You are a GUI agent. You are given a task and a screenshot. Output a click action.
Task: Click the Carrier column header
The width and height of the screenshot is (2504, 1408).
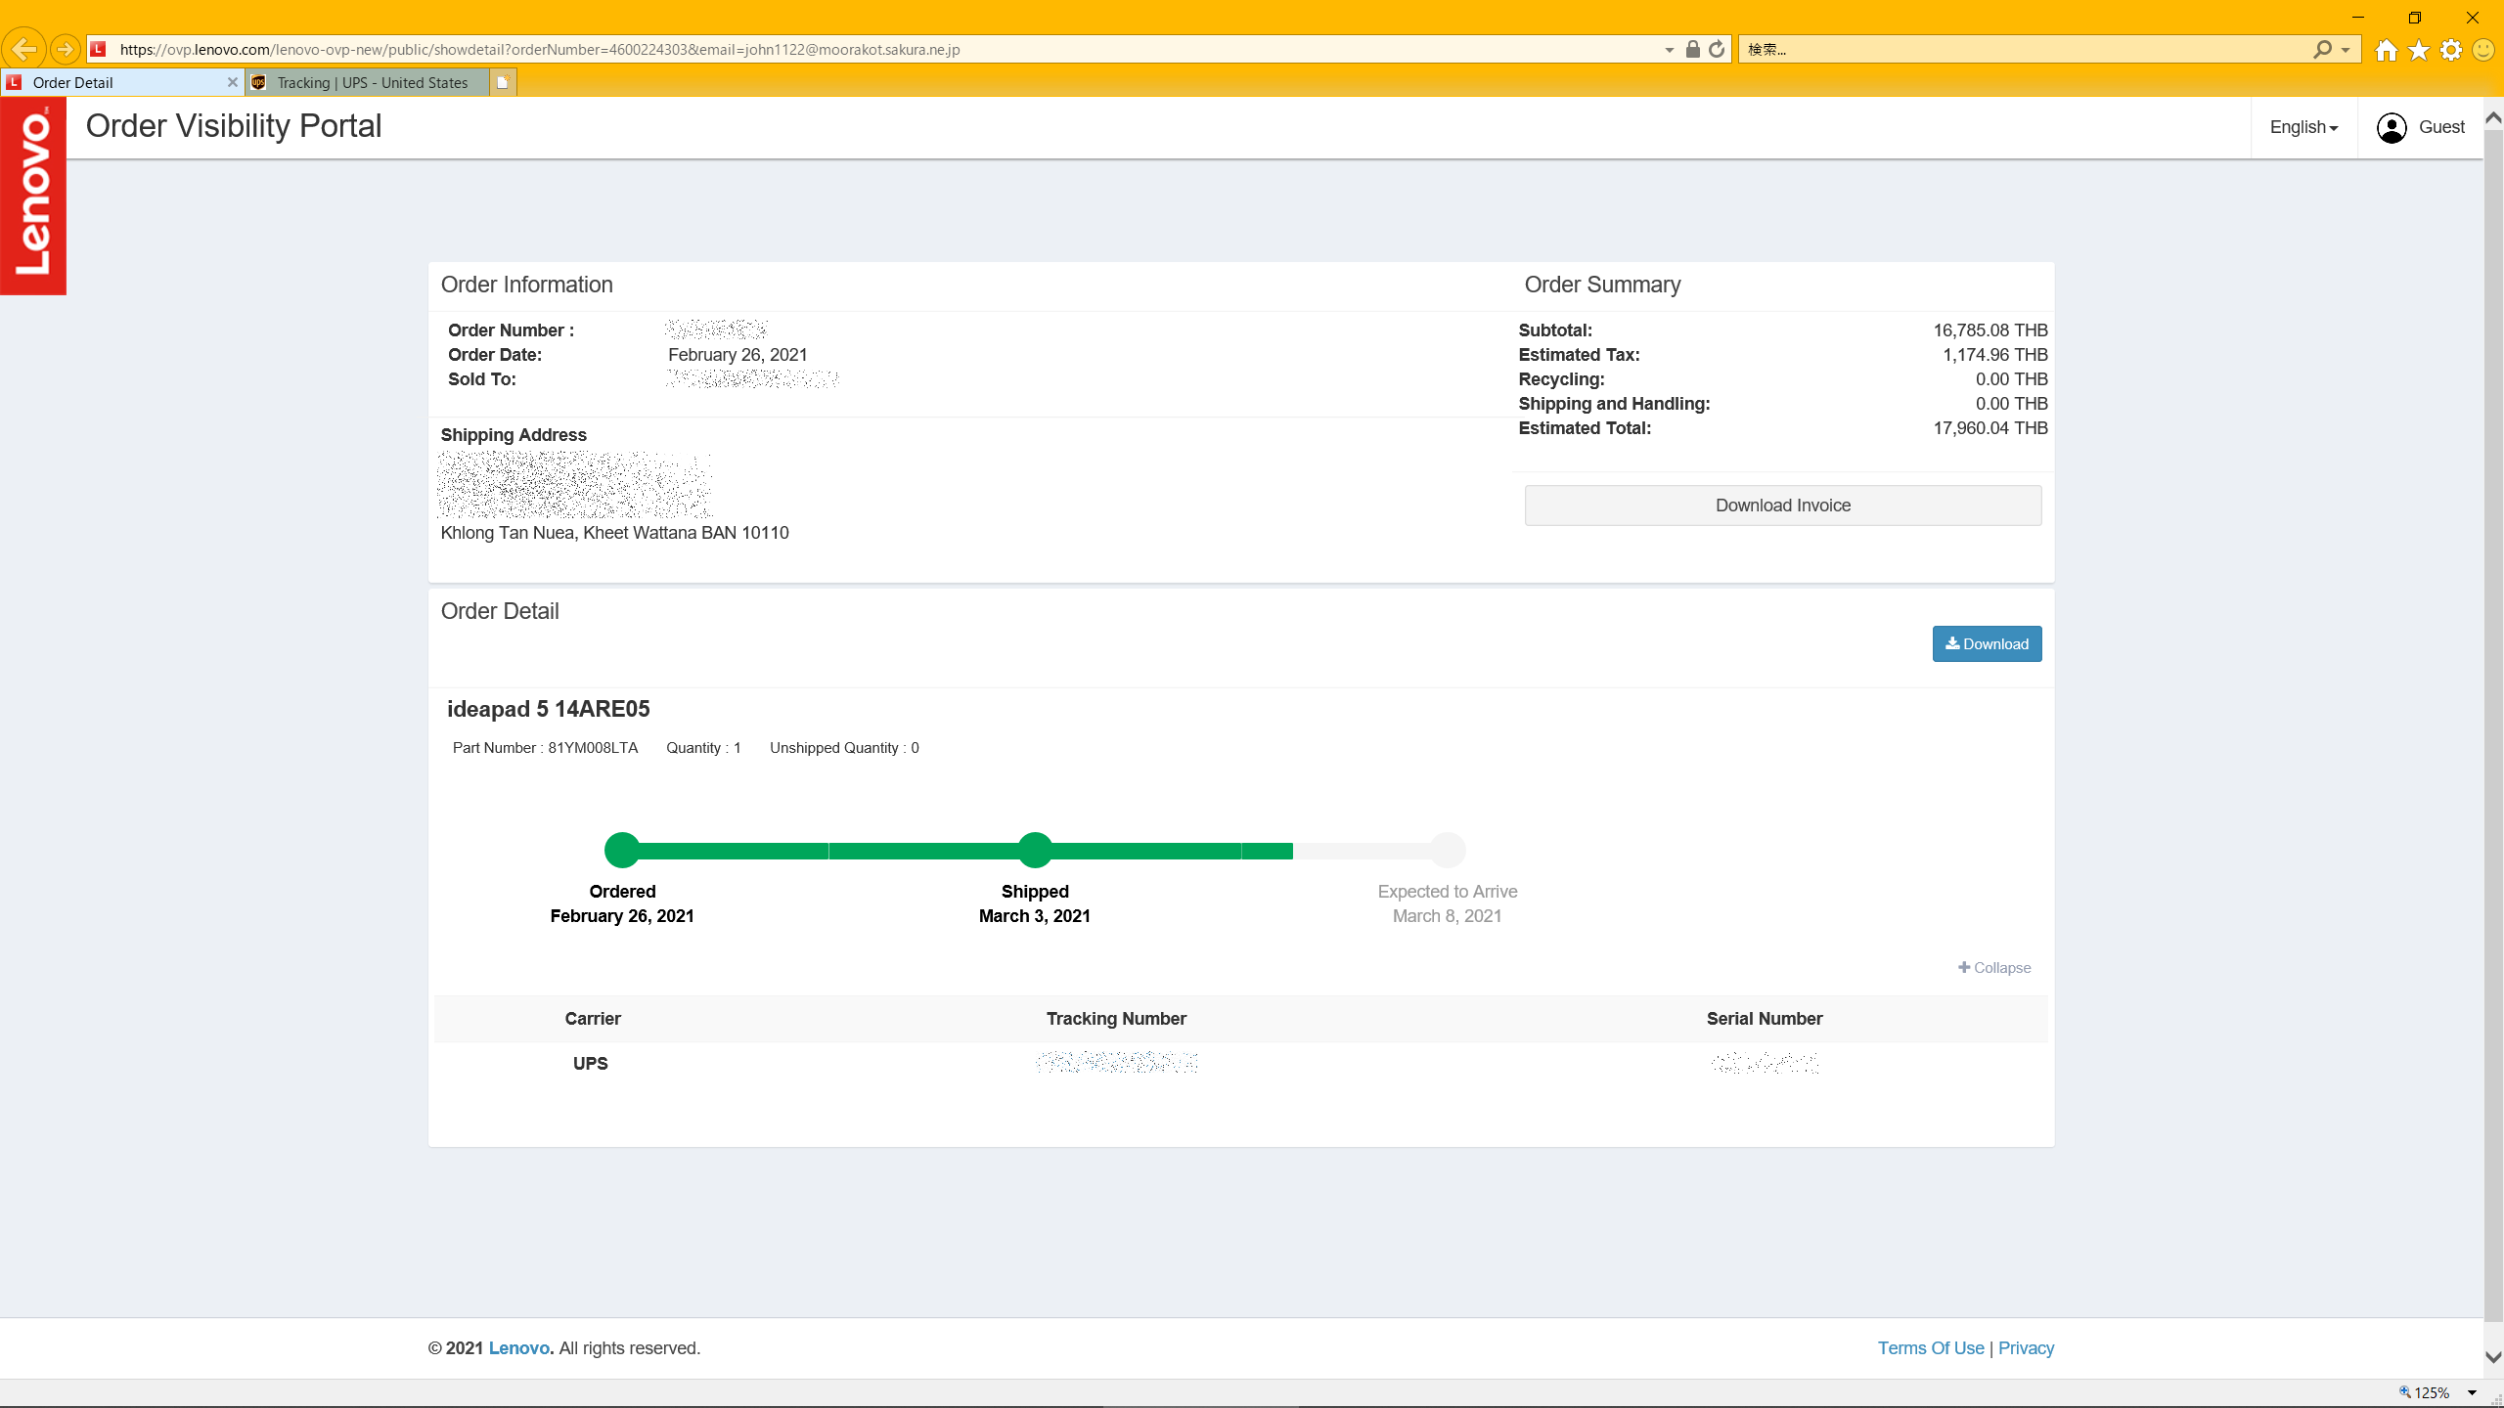point(593,1019)
